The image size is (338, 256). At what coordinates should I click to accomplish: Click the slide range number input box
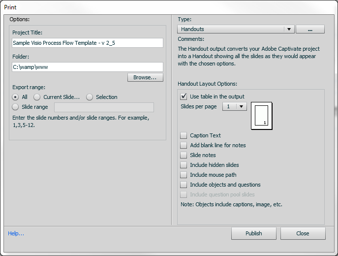point(104,107)
